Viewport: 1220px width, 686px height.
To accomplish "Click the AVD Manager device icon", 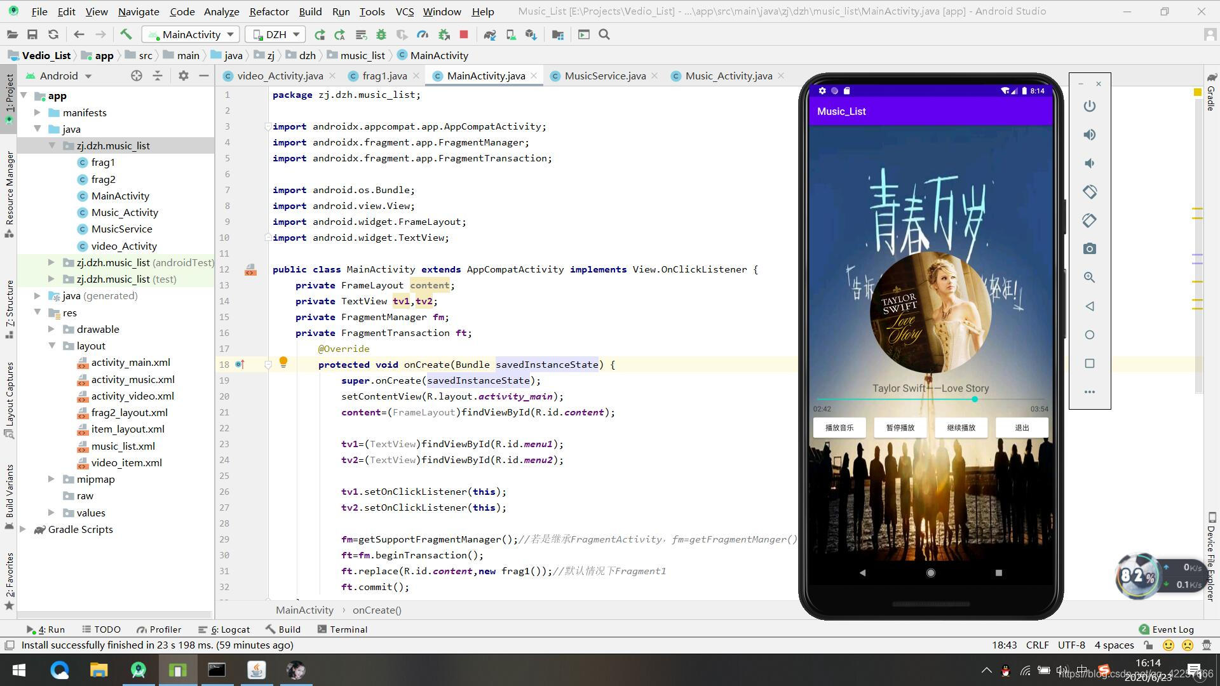I will [x=510, y=34].
